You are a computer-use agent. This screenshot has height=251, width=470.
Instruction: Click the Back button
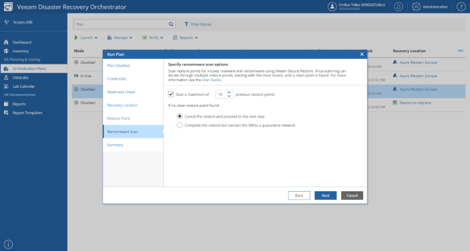299,195
